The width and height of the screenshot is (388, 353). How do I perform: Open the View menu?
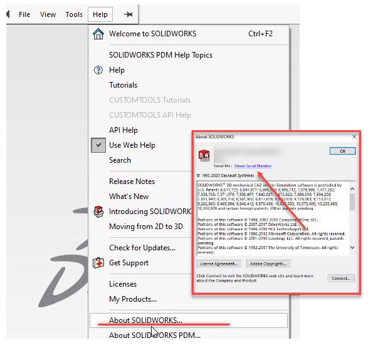tap(48, 14)
